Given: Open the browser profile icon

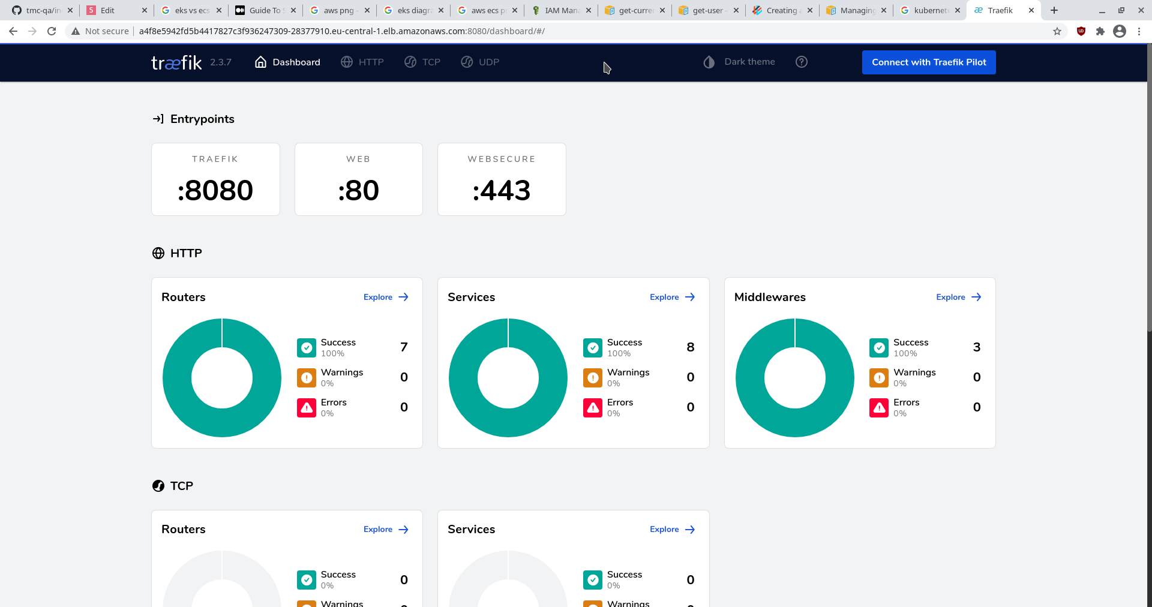Looking at the screenshot, I should (x=1120, y=31).
